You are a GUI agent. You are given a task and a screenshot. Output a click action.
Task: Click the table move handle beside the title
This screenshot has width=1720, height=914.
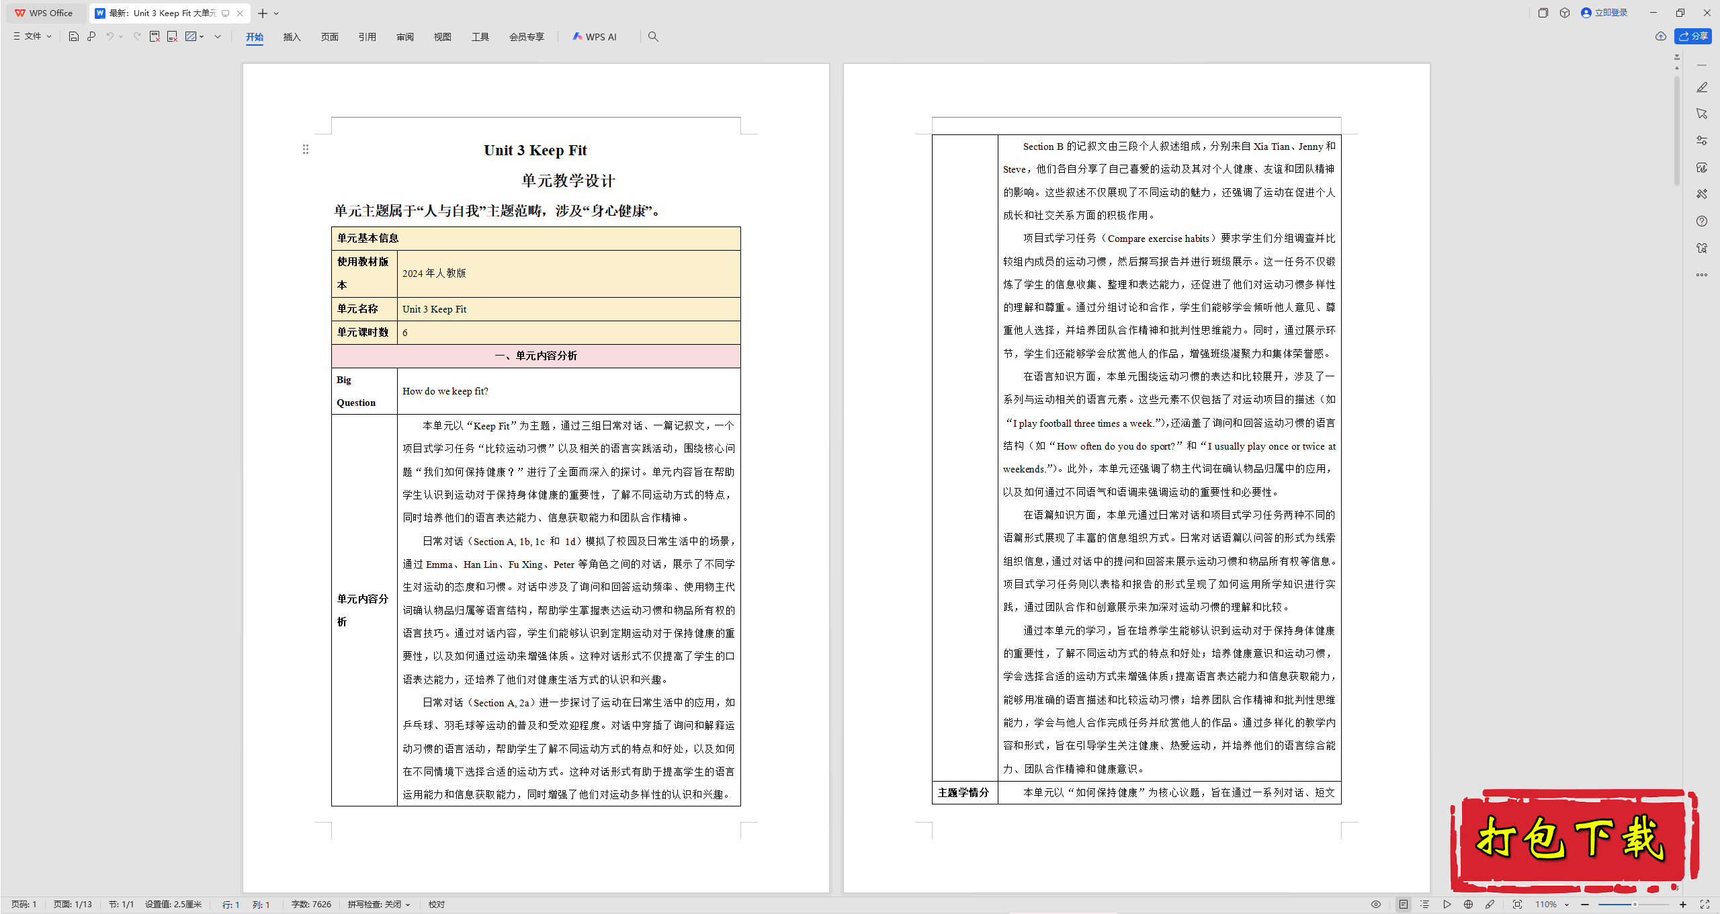coord(306,149)
